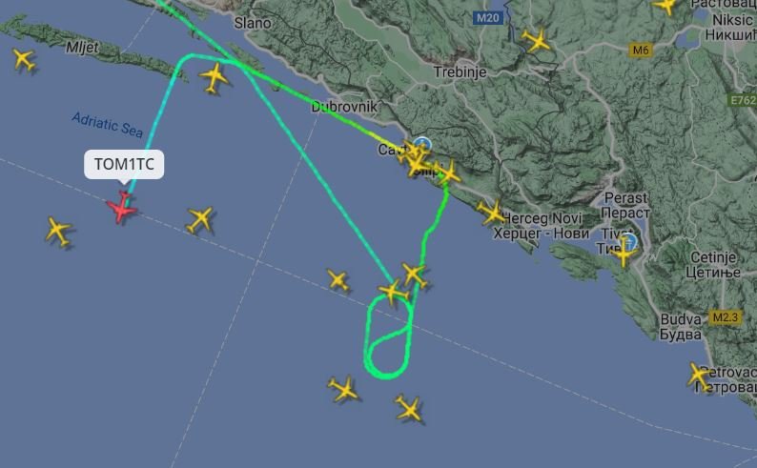Click the Mljet island label

tap(82, 48)
